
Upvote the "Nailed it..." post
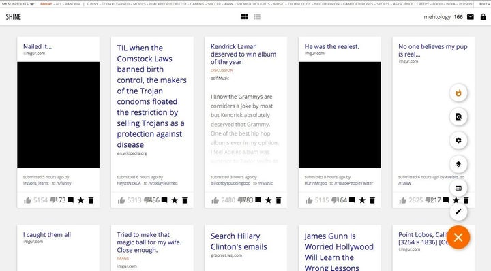(27, 200)
